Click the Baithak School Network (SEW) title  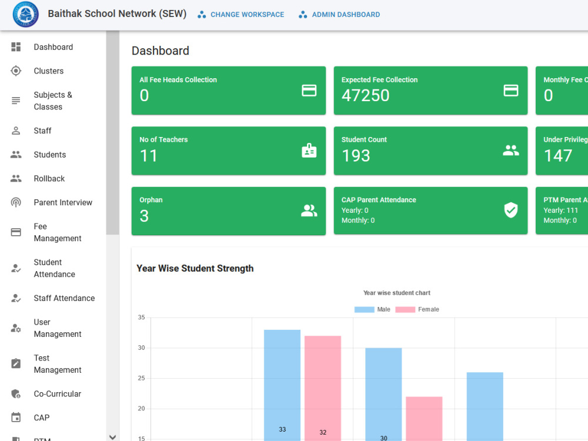pos(117,14)
